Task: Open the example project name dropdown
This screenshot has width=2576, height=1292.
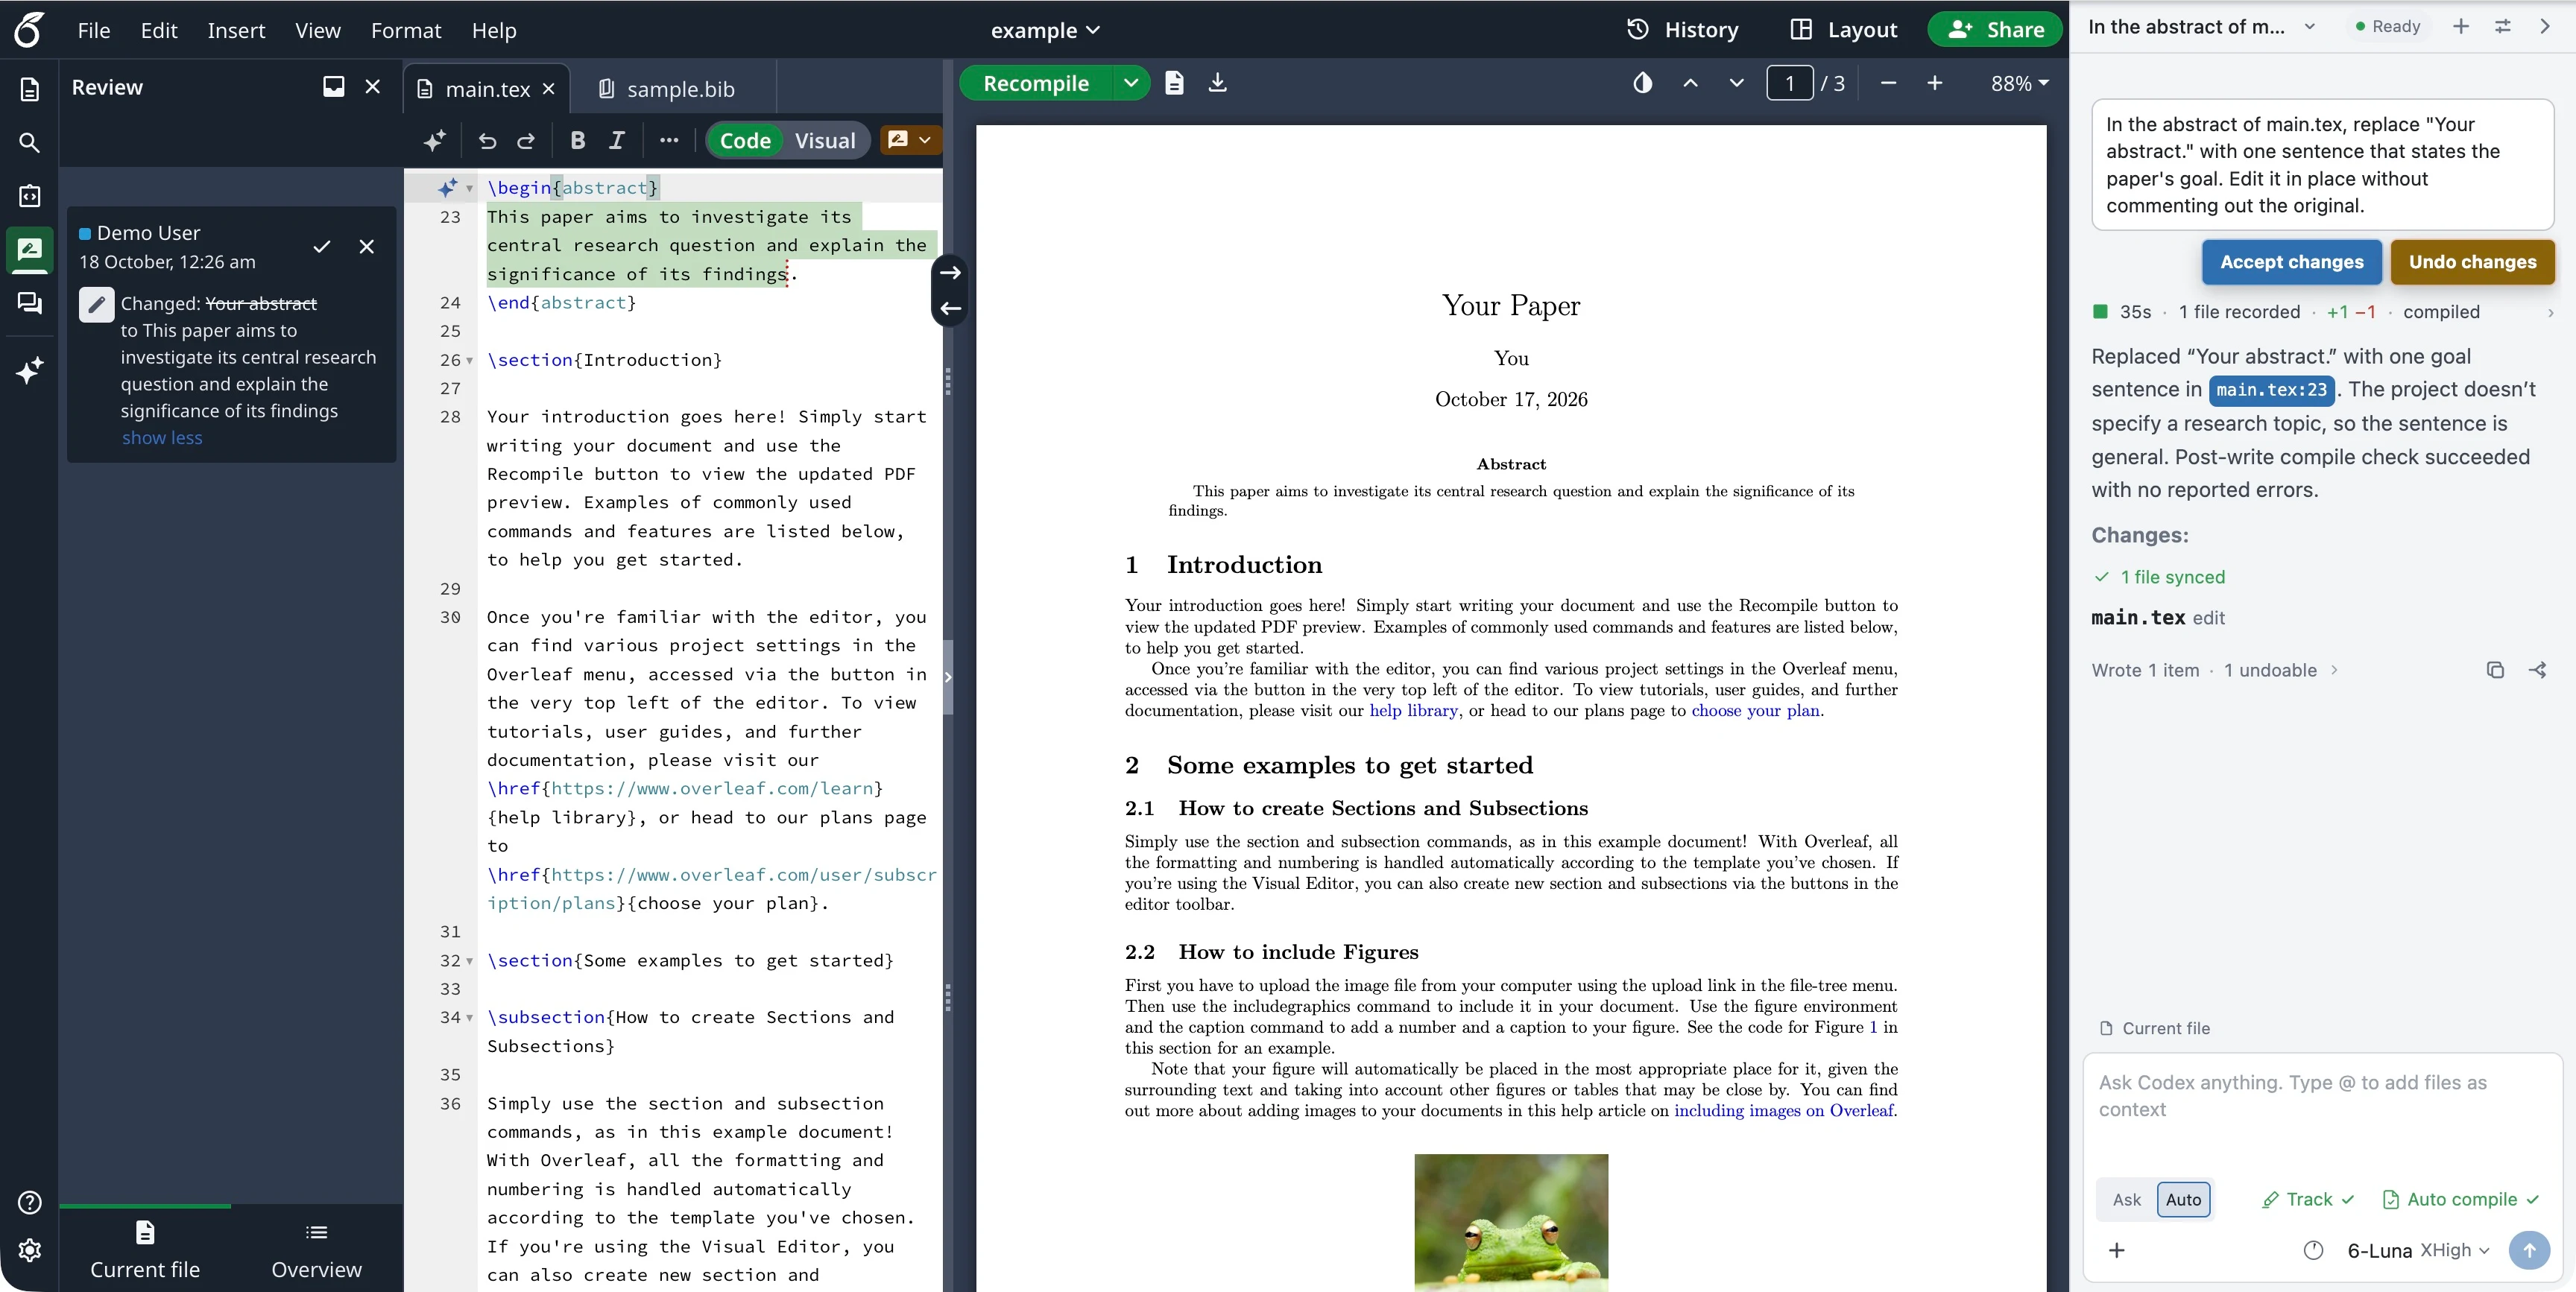Action: [1045, 30]
